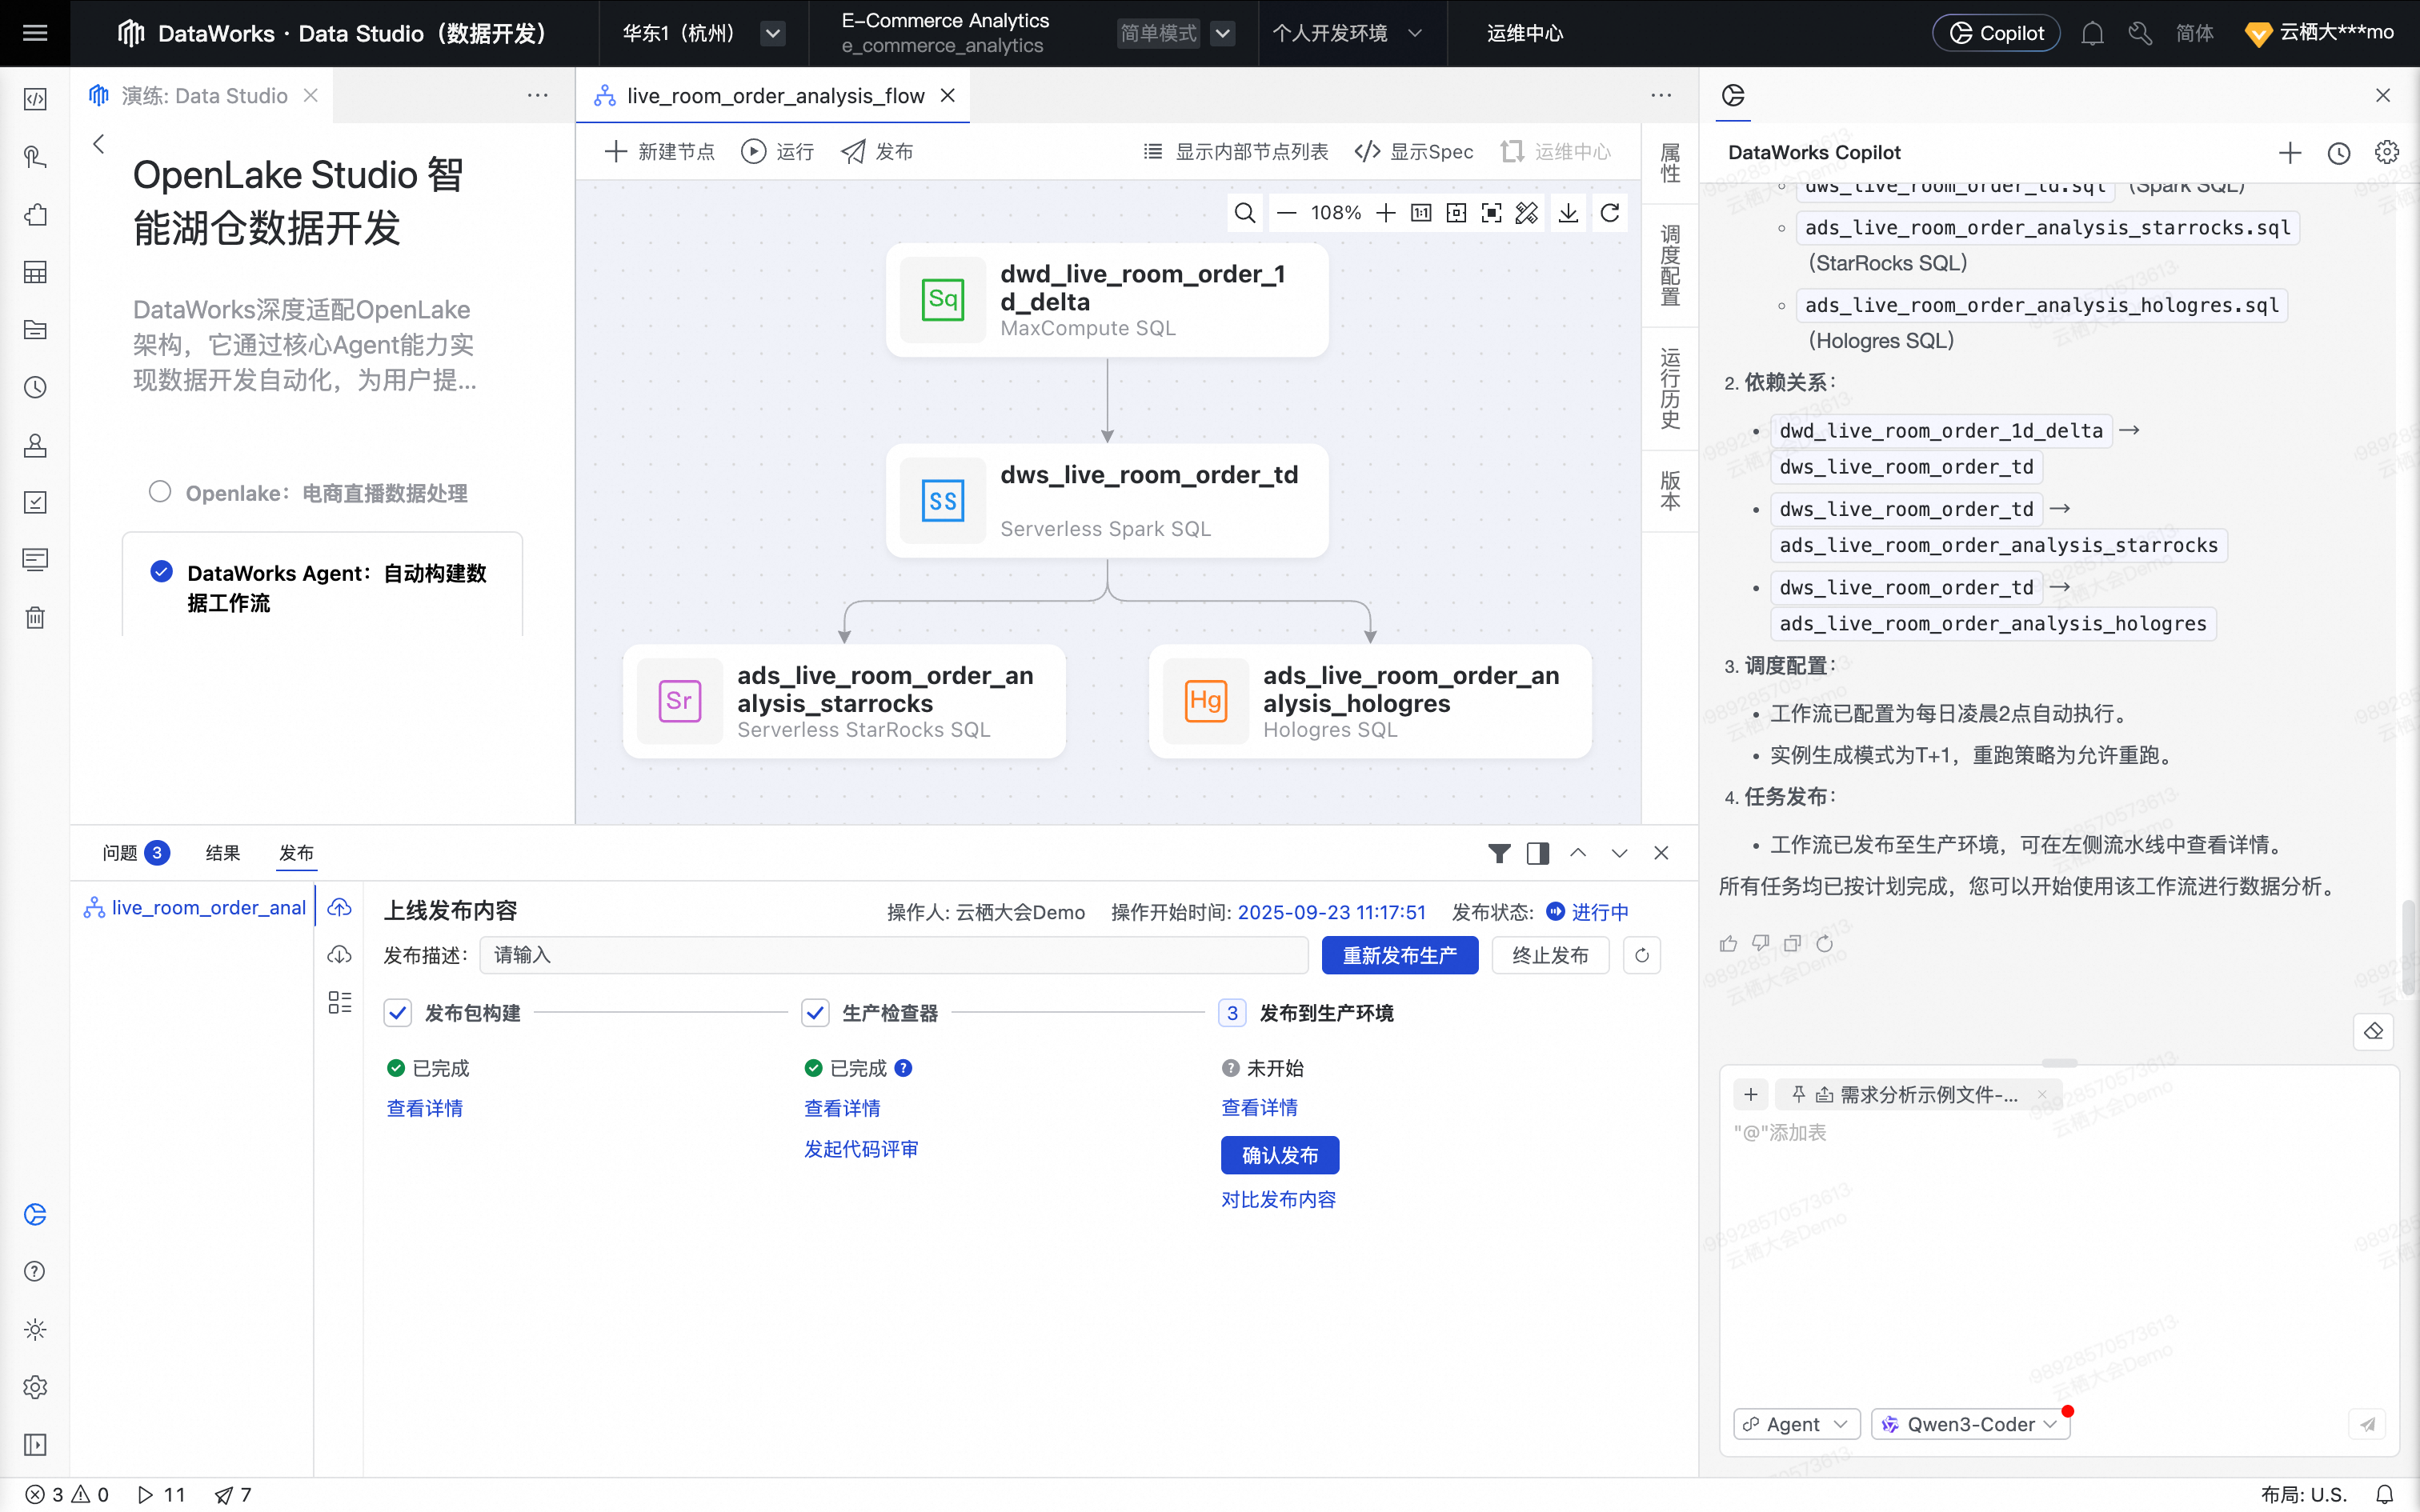Image resolution: width=2420 pixels, height=1512 pixels.
Task: Download the workflow canvas image
Action: (x=1568, y=213)
